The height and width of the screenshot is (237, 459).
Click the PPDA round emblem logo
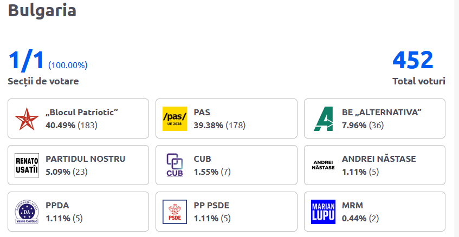(x=27, y=212)
